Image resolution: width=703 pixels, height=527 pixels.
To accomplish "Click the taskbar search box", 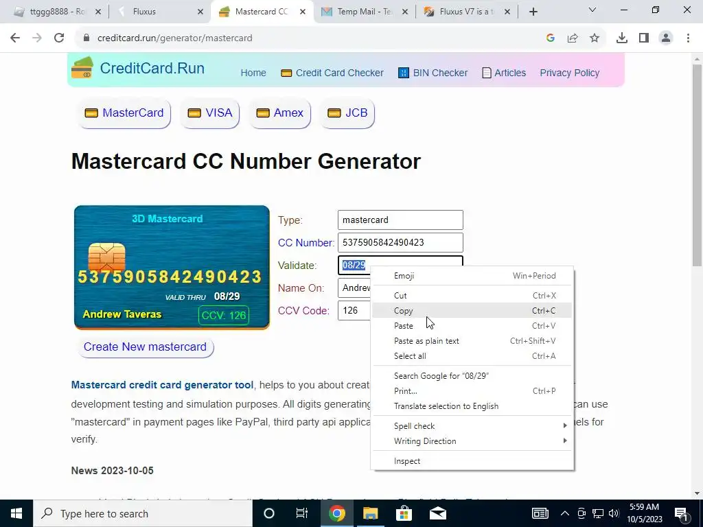I will click(143, 513).
